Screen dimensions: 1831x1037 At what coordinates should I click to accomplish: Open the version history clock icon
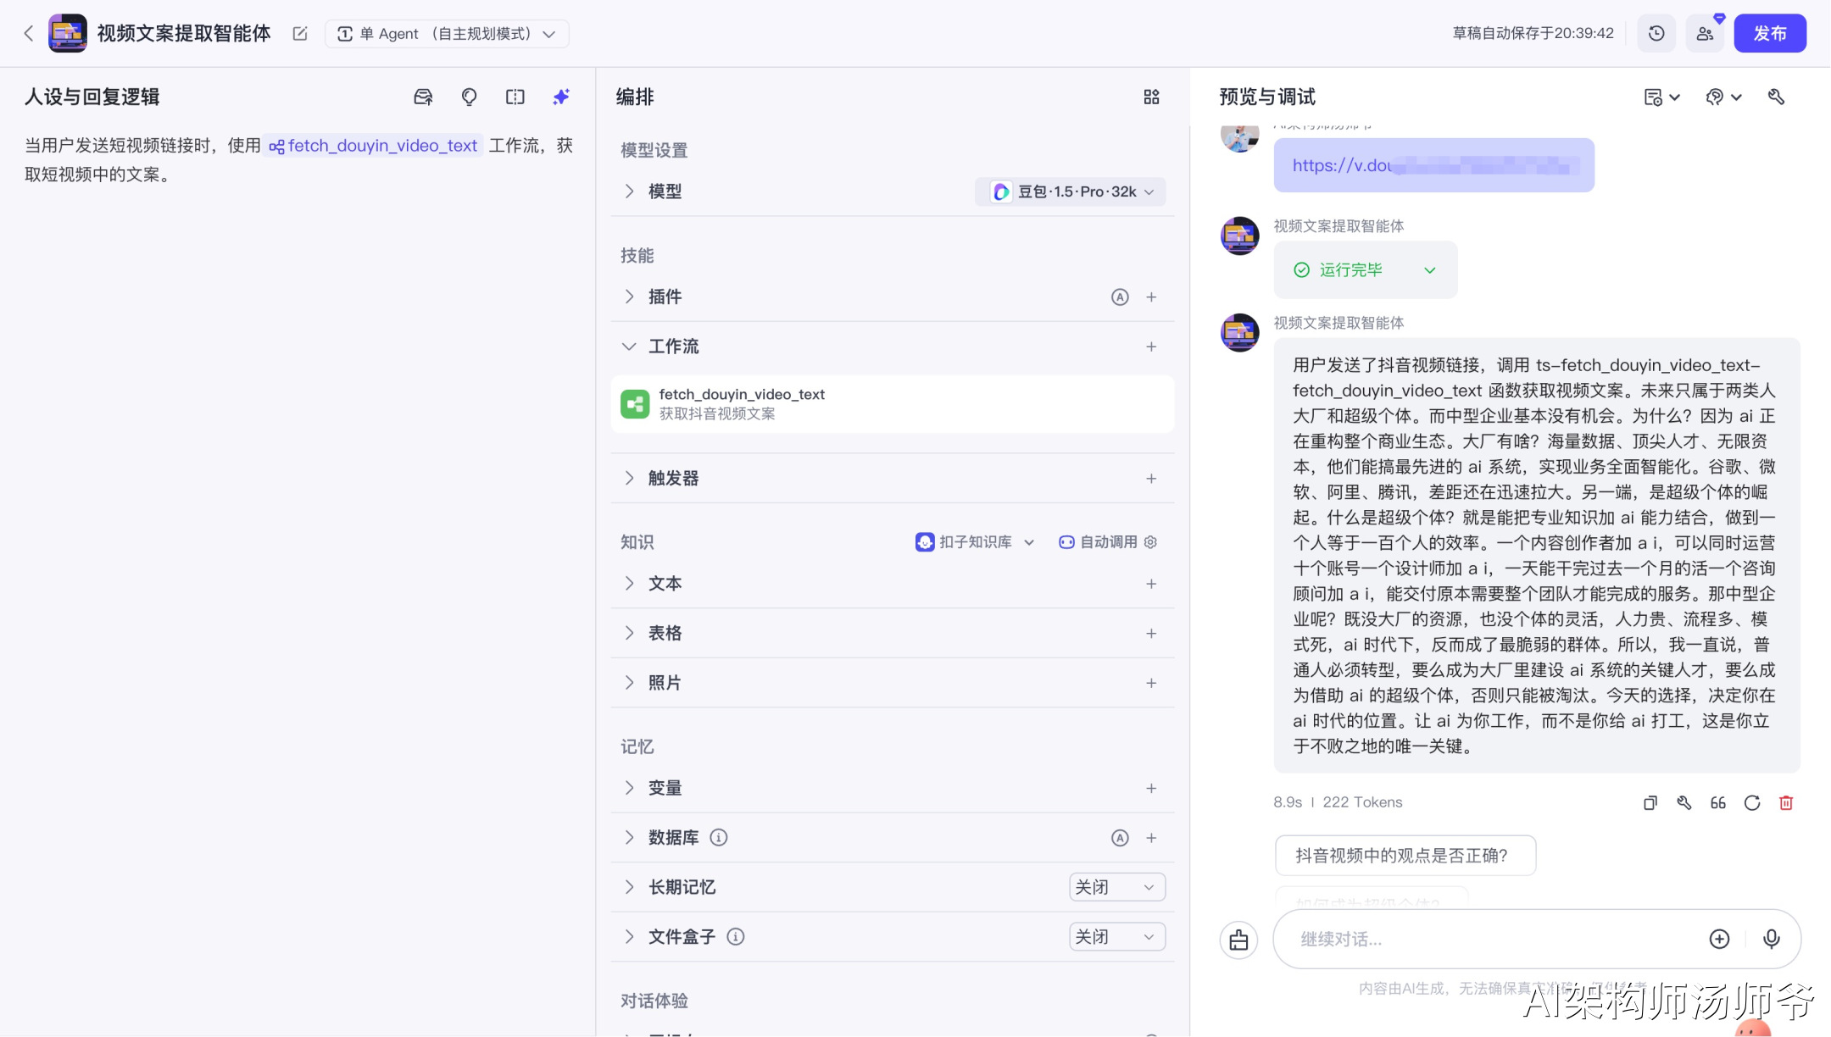click(1656, 33)
